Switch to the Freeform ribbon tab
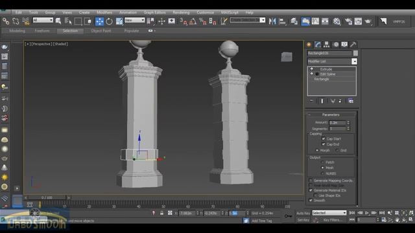415x233 pixels. click(42, 31)
